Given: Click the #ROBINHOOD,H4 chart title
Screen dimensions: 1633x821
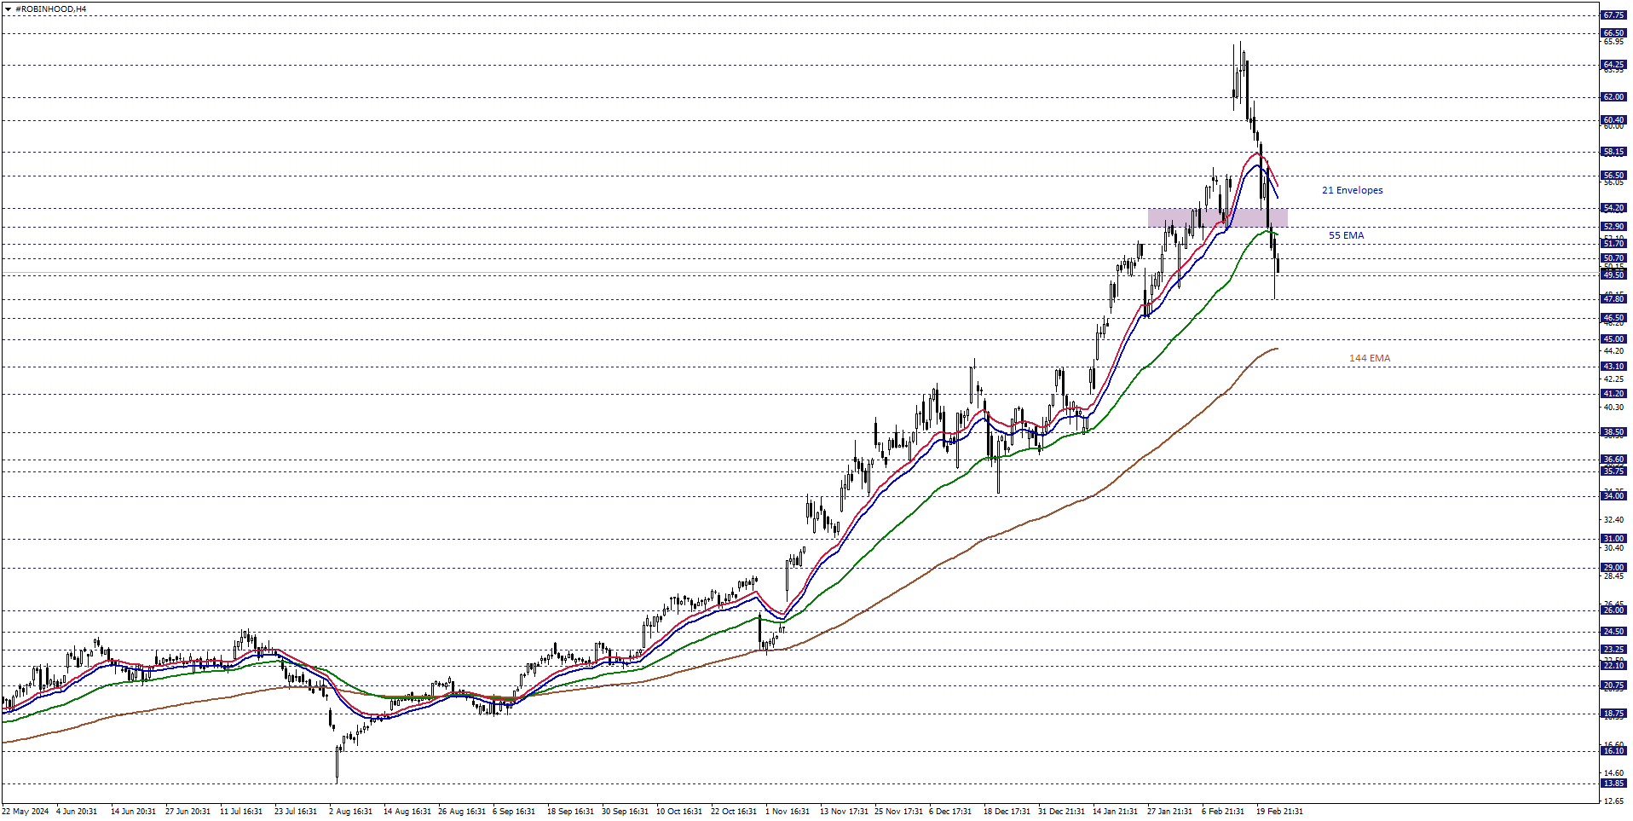Looking at the screenshot, I should 51,9.
